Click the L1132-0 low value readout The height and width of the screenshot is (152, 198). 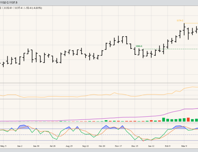click(x=7, y=8)
